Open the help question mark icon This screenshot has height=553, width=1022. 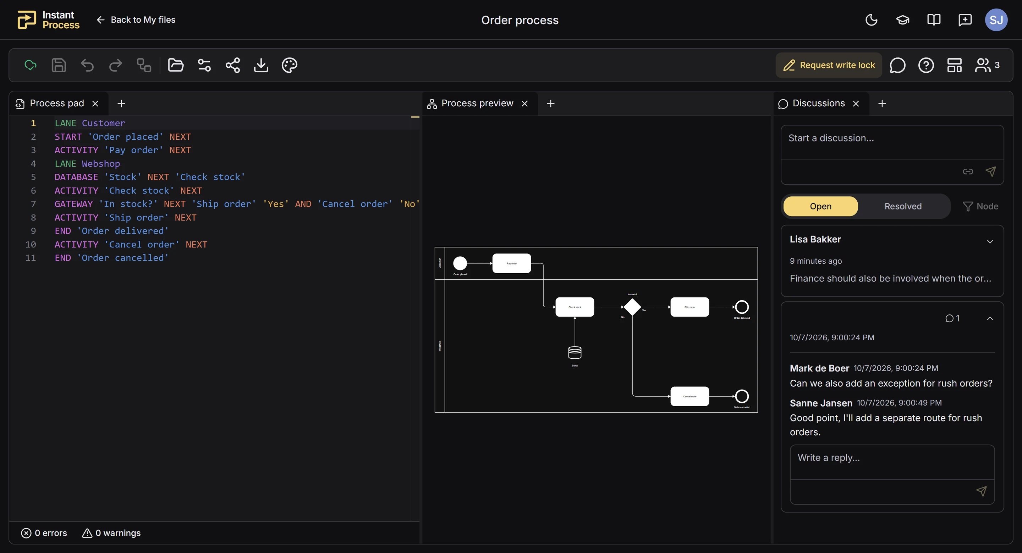tap(926, 65)
